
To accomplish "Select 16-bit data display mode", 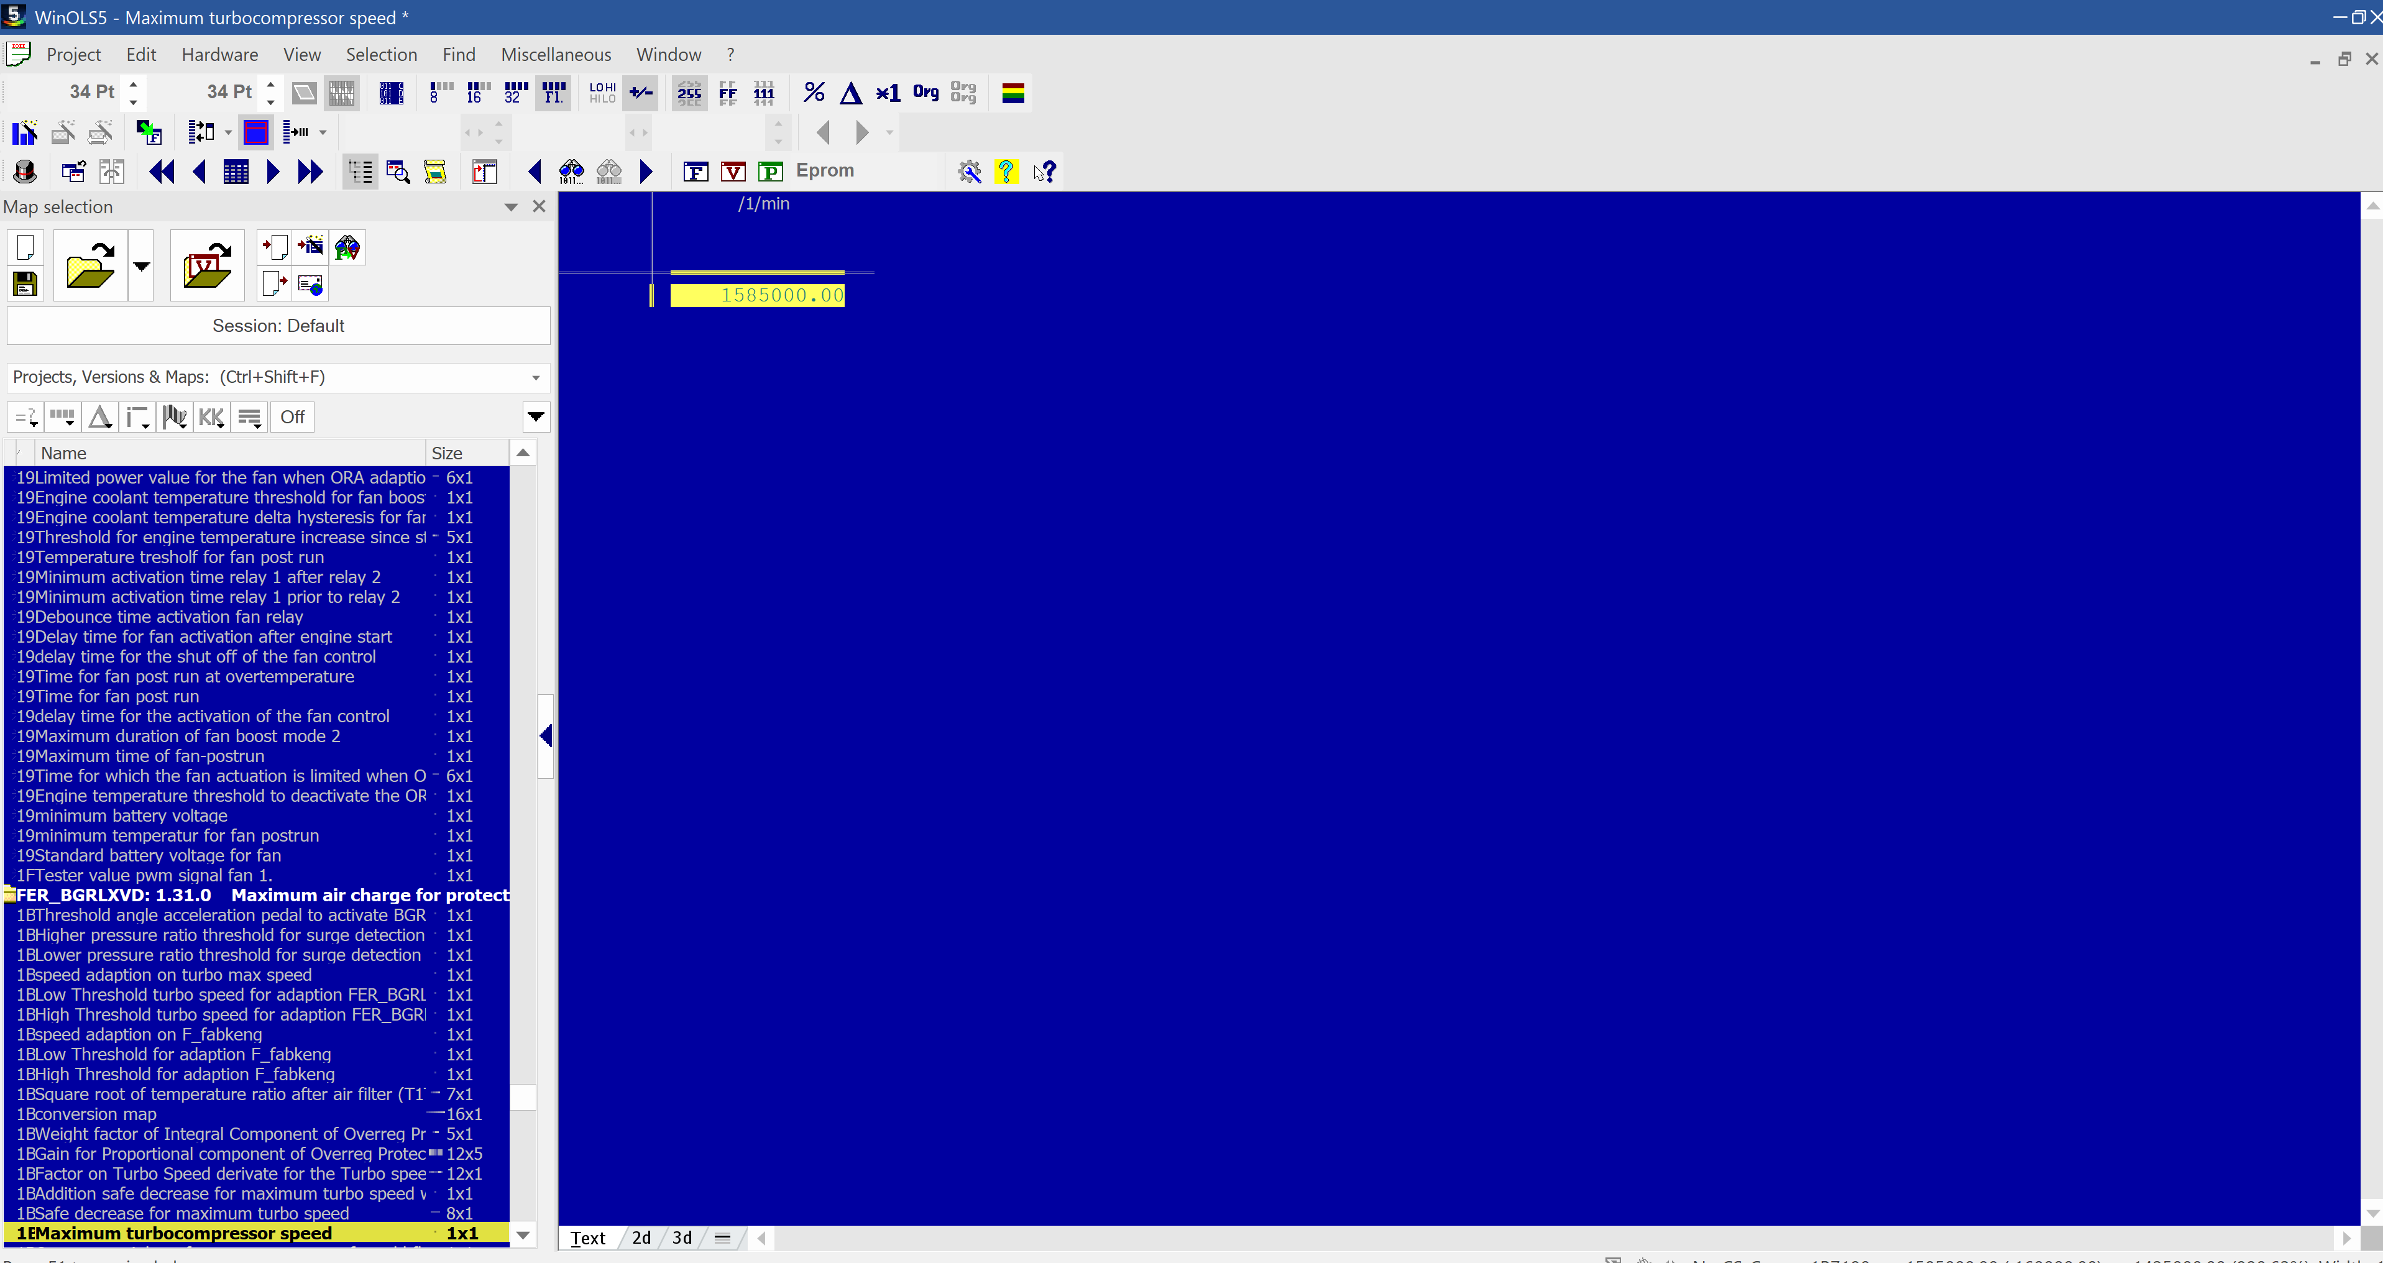I will 477,93.
